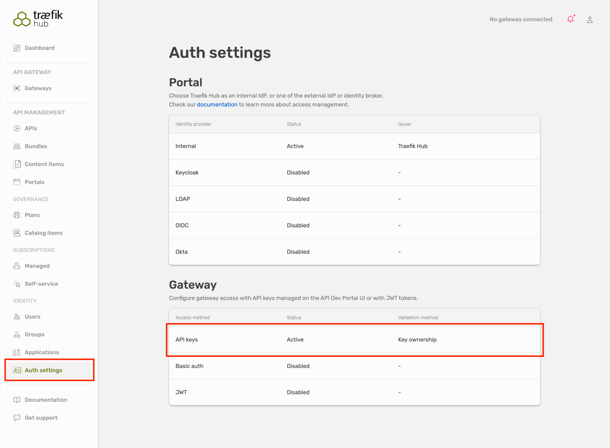Click the Applications icon
This screenshot has height=448, width=610.
point(17,352)
